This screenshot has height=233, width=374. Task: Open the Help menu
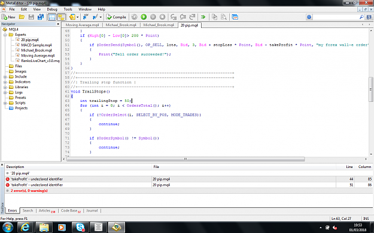pyautogui.click(x=101, y=10)
